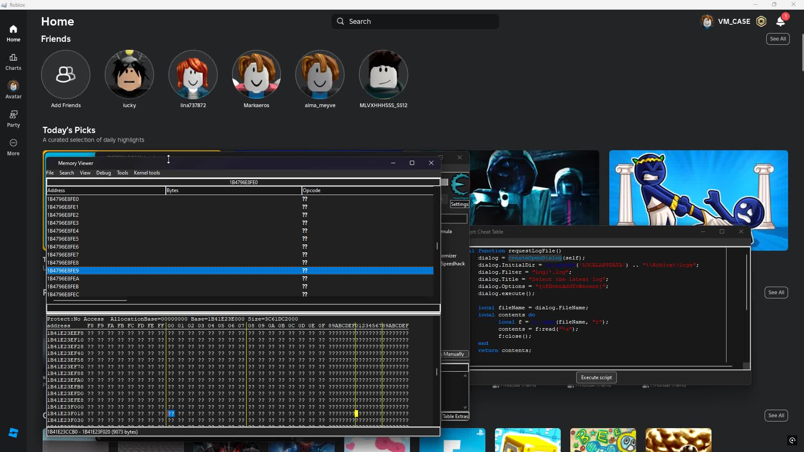Toggle the checkbox beside the memory address bar
The width and height of the screenshot is (804, 452).
[x=444, y=182]
